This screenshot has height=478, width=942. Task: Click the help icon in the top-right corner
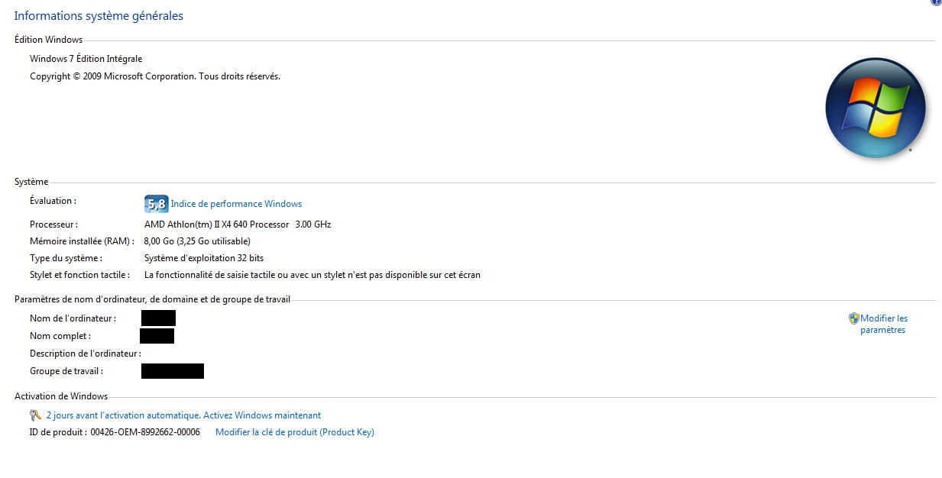[936, 2]
